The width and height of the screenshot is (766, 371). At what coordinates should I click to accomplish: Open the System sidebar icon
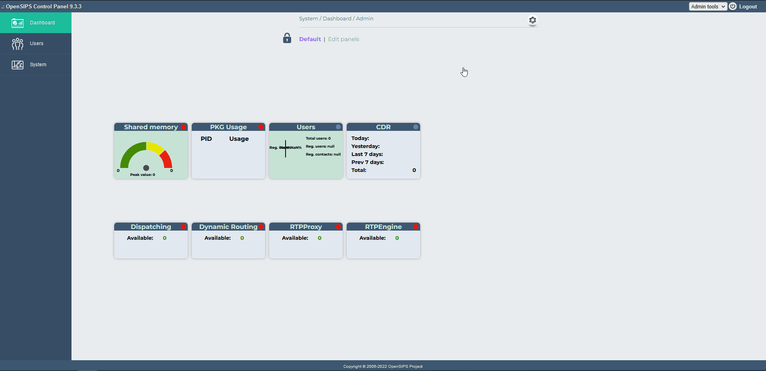coord(18,65)
